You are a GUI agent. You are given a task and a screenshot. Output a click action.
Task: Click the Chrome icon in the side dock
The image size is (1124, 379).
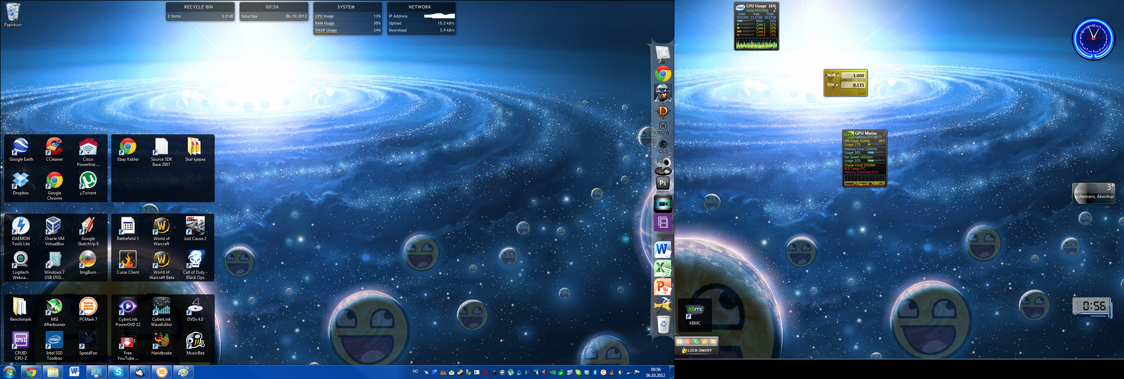[663, 74]
